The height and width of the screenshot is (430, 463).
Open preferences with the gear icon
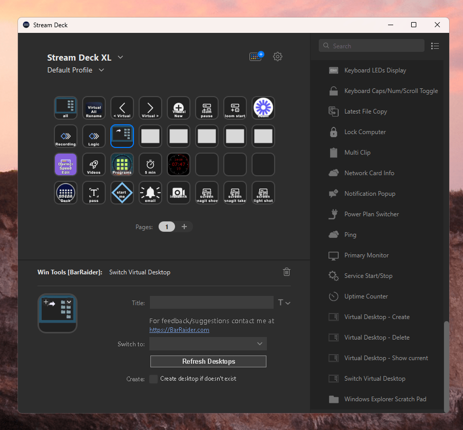[278, 57]
